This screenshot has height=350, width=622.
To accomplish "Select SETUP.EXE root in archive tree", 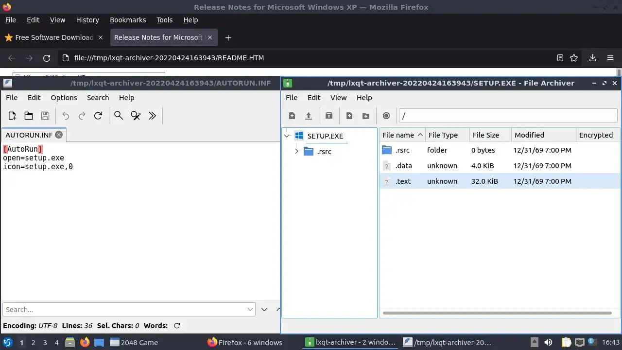I will (x=325, y=136).
